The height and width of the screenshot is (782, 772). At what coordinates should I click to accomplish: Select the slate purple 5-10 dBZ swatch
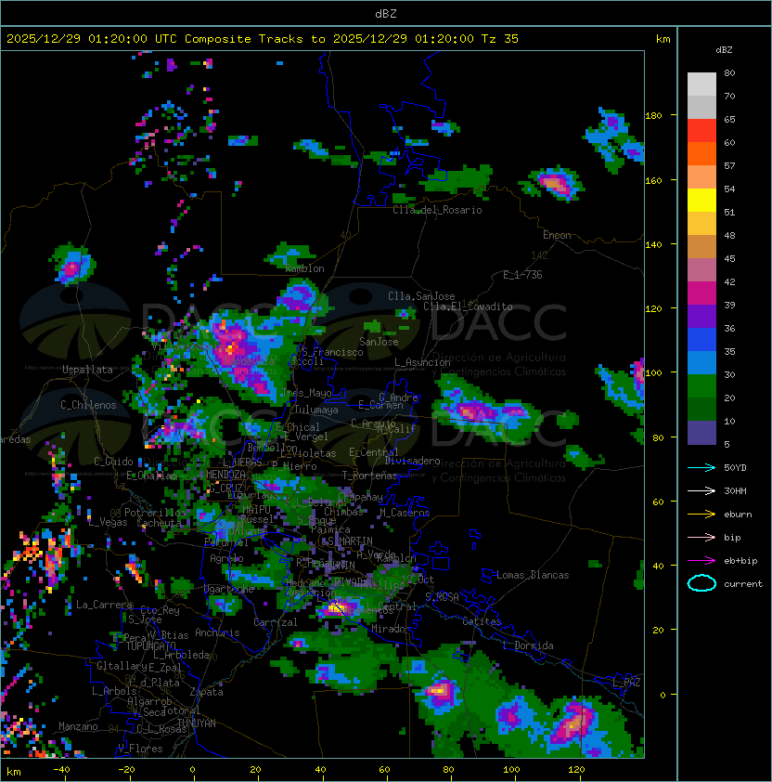tap(701, 433)
